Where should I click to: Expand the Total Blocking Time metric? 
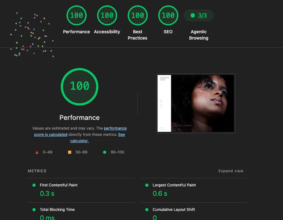[81, 212]
